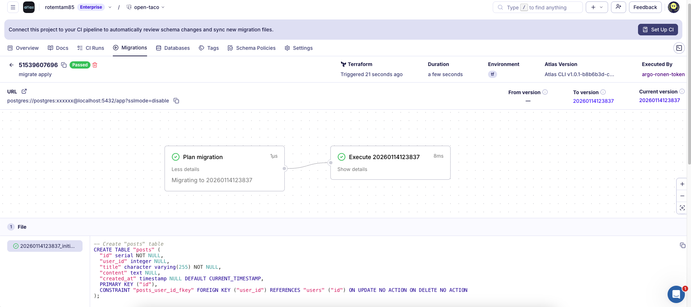691x307 pixels.
Task: Collapse Plan migration with Less details
Action: pos(185,169)
